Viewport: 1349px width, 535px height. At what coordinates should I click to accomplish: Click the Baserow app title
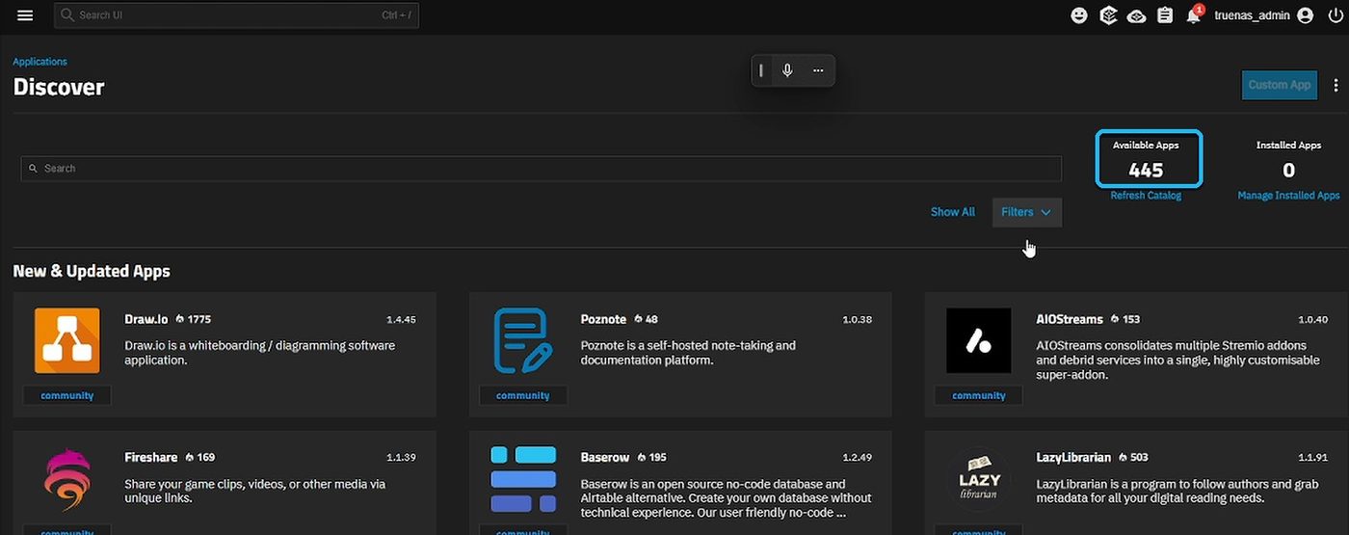tap(605, 458)
